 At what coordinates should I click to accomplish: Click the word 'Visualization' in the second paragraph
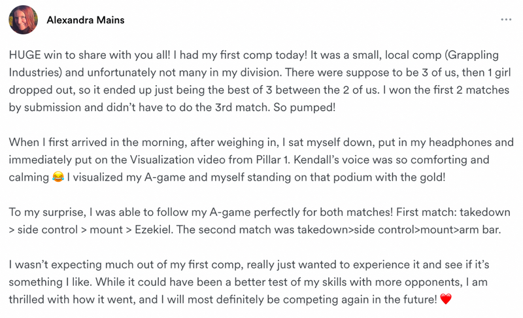(x=162, y=160)
